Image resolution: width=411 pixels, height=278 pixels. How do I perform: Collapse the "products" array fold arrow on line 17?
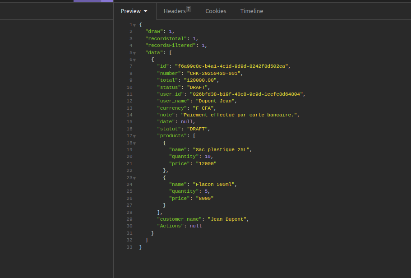(134, 136)
